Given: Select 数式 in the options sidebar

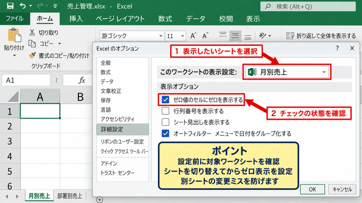Looking at the screenshot, I should [x=106, y=72].
